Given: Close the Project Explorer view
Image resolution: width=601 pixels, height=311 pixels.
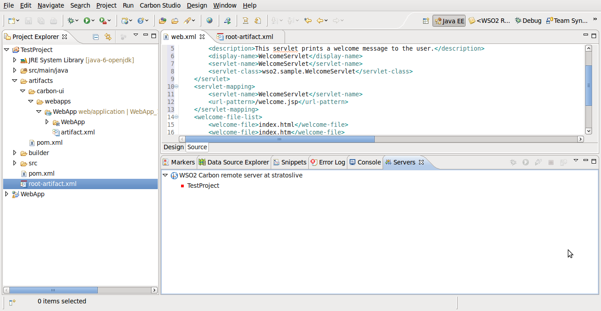Looking at the screenshot, I should click(x=65, y=37).
